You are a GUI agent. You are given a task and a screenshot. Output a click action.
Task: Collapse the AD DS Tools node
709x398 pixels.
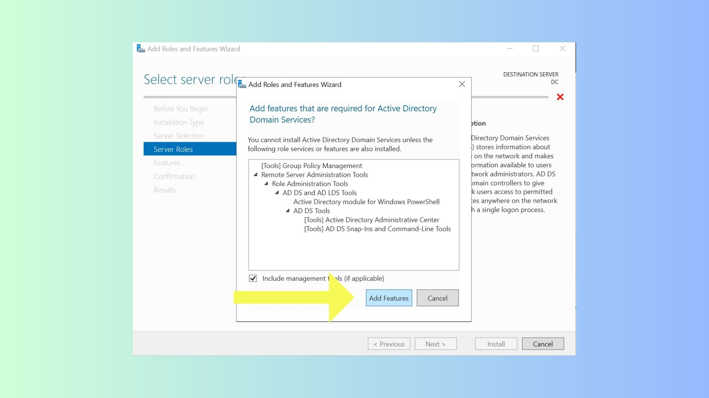pyautogui.click(x=288, y=211)
